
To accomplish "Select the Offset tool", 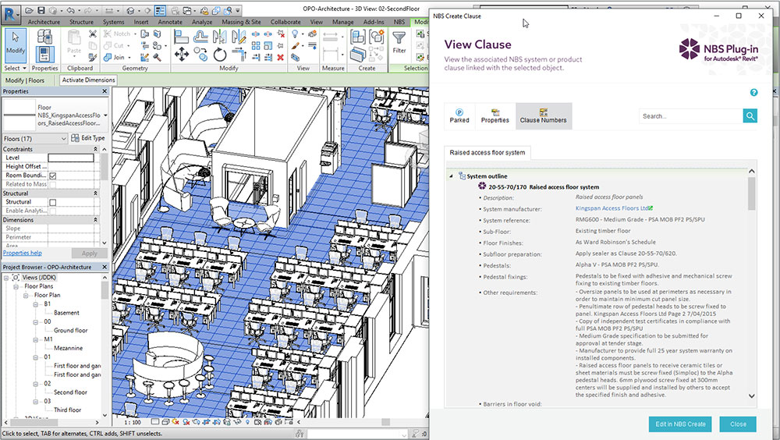I will point(200,37).
